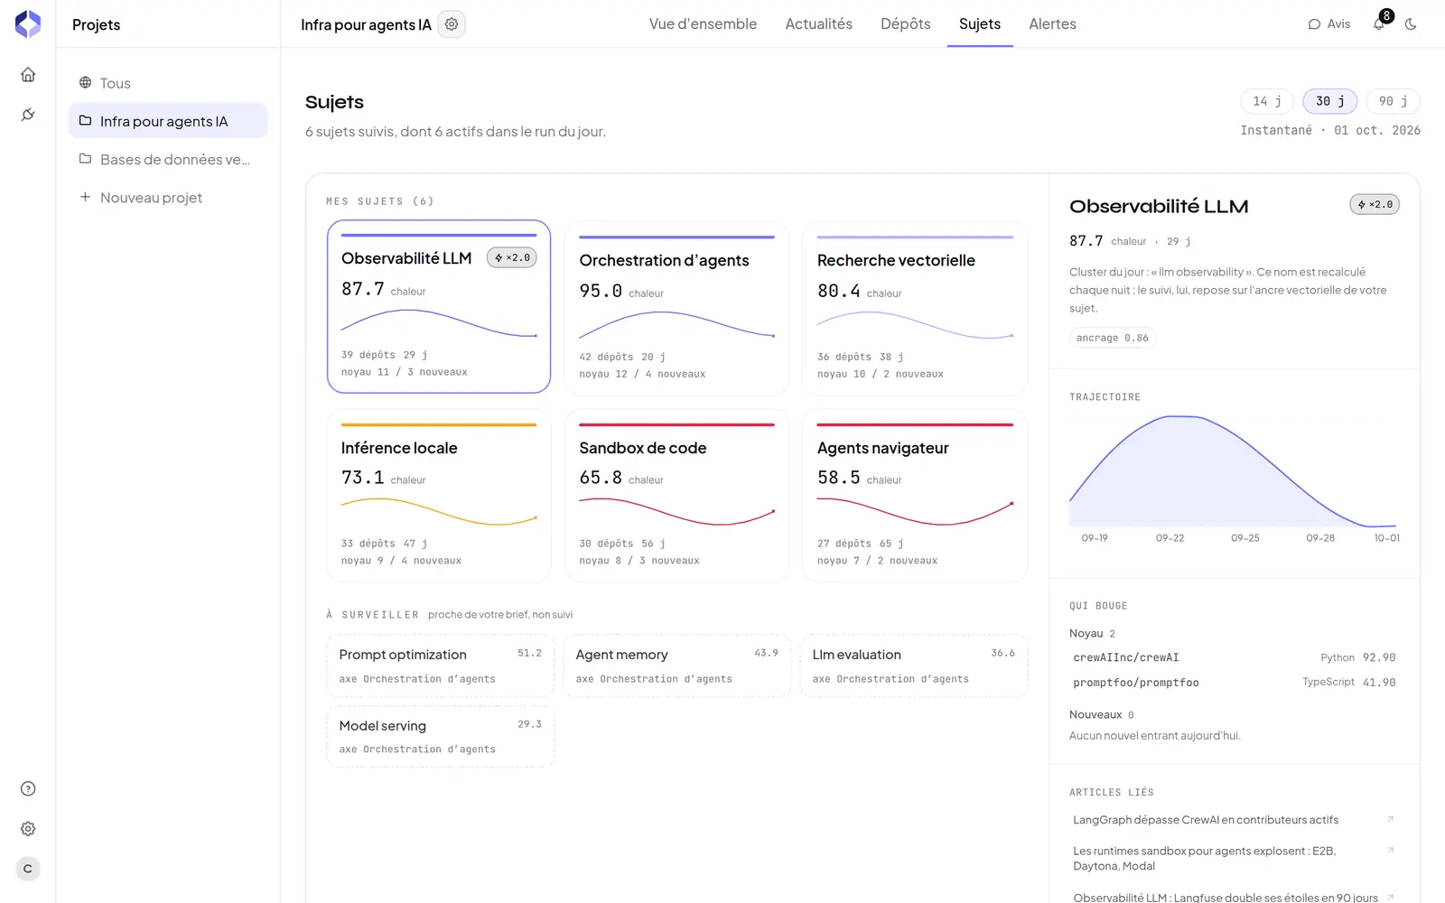The width and height of the screenshot is (1445, 903).
Task: Click the ancrage 0.86 chip
Action: [x=1113, y=338]
